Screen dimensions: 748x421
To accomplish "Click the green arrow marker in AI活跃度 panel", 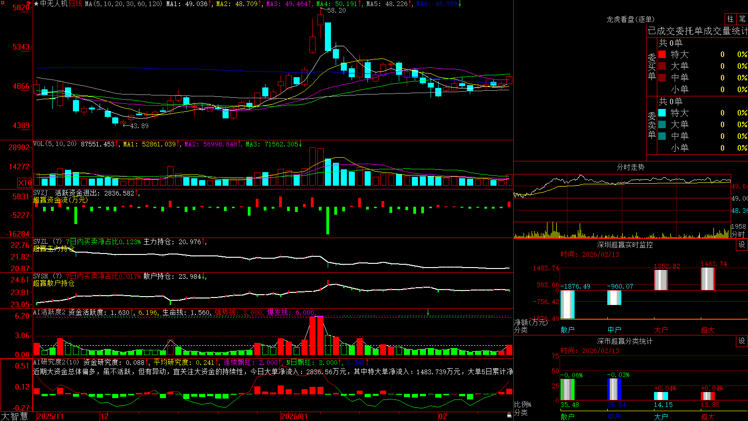I will click(428, 312).
